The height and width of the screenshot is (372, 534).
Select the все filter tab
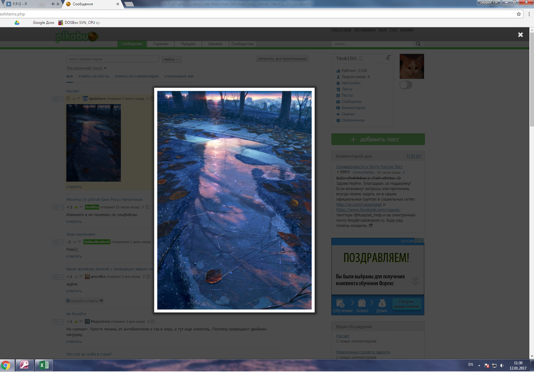click(x=69, y=76)
